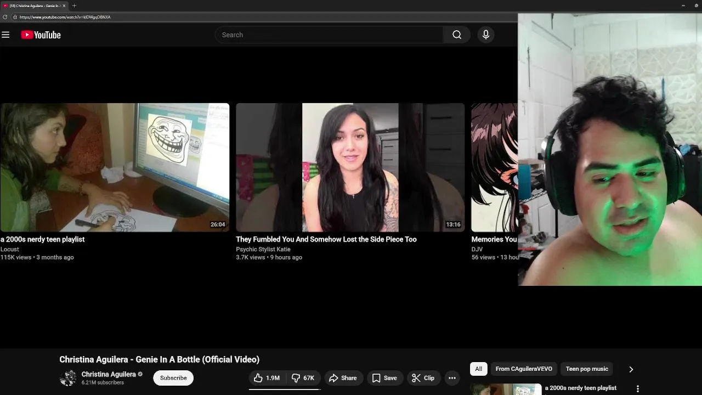Click '3.7K views • 9 hours ago' text
The image size is (702, 395).
(269, 257)
